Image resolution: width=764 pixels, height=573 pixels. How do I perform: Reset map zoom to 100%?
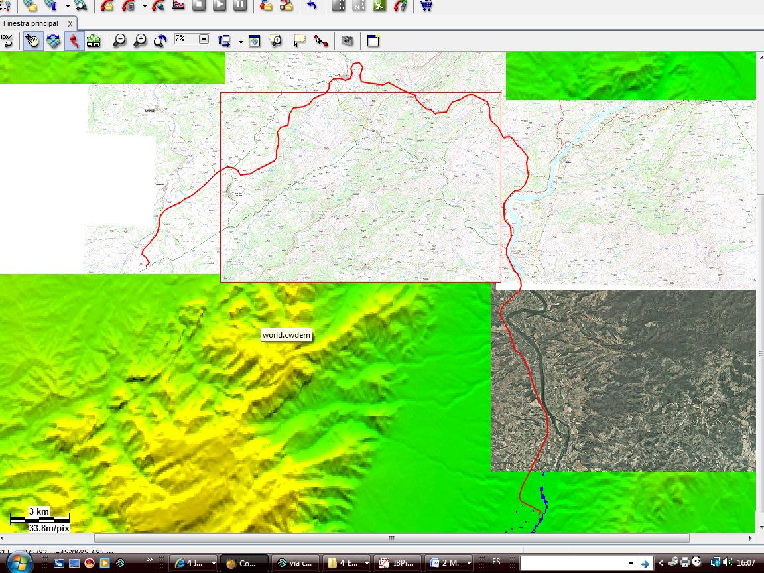click(x=7, y=41)
